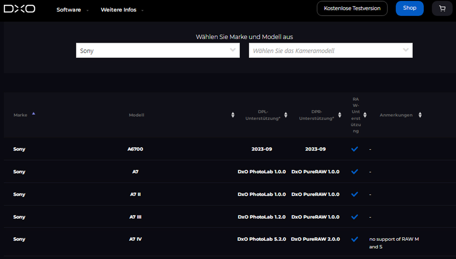Click the RAW support checkmark for A7 III
This screenshot has width=456, height=259.
pyautogui.click(x=355, y=217)
